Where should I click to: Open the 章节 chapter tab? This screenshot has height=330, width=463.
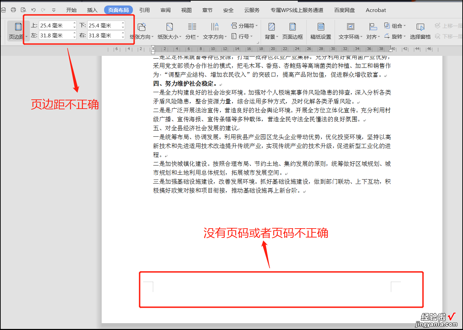coord(207,10)
